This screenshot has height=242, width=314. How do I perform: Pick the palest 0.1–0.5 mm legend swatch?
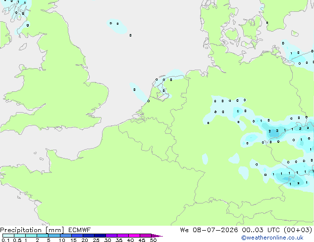click(x=8, y=236)
